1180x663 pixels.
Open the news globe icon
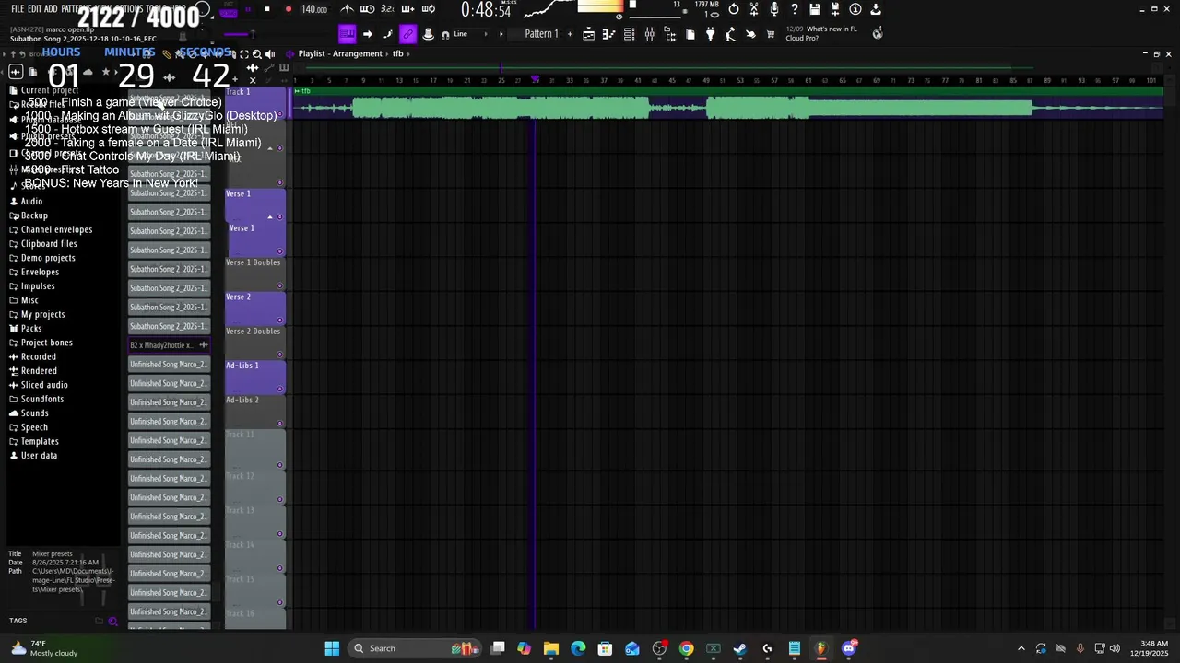(878, 33)
